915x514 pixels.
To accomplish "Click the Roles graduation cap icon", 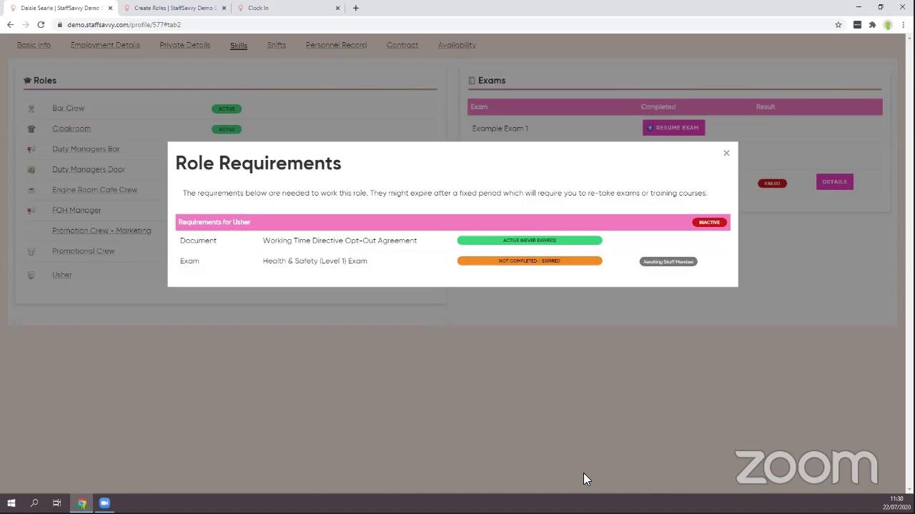I will 27,81.
